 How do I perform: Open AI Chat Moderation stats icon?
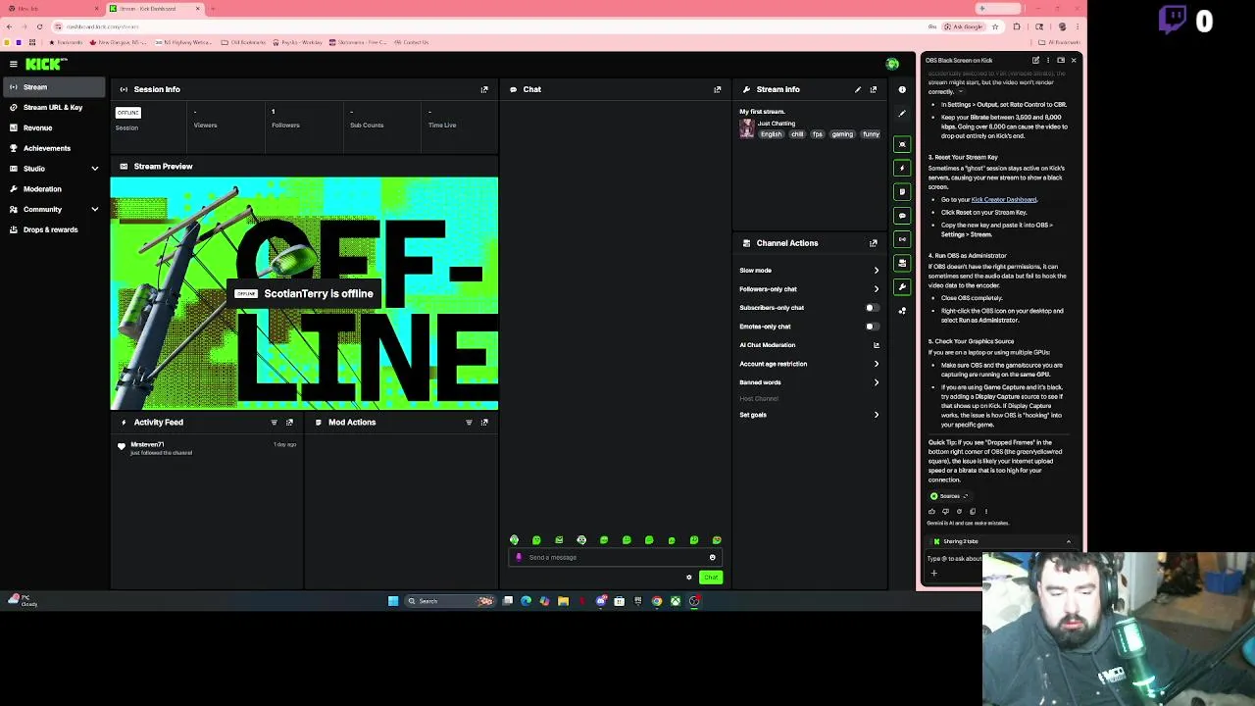(x=877, y=345)
